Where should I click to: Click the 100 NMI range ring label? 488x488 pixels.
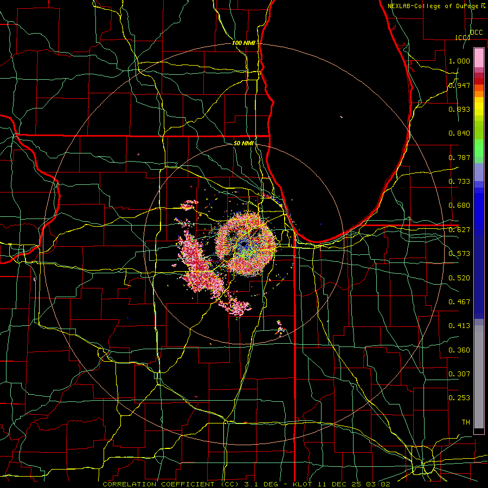pyautogui.click(x=243, y=43)
